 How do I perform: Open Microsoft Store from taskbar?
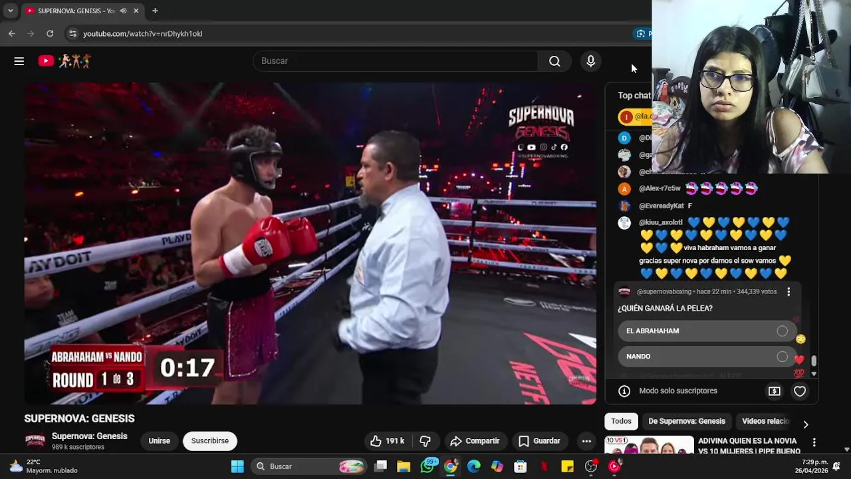(x=521, y=466)
